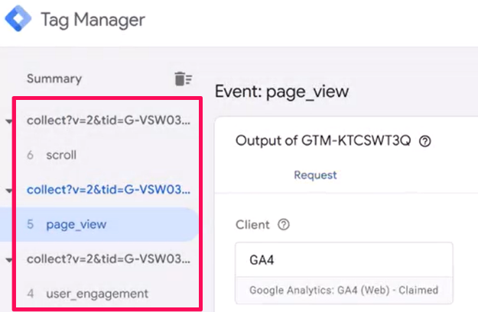Screen dimensions: 478x312
Task: Click the Tag Manager title text
Action: [93, 20]
